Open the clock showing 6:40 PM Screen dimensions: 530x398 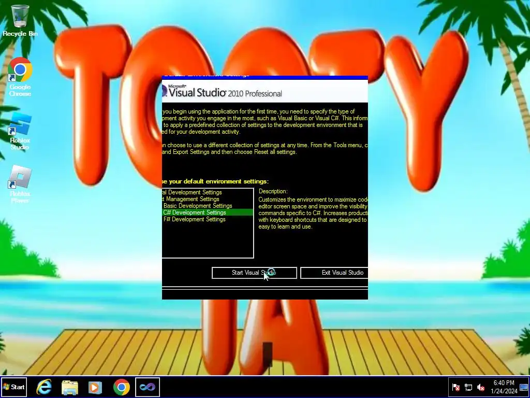click(504, 387)
